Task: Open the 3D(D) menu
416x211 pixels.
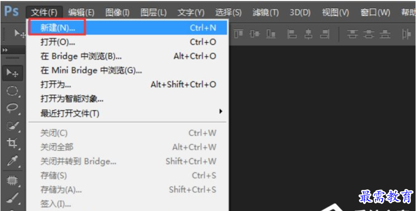Action: click(300, 12)
